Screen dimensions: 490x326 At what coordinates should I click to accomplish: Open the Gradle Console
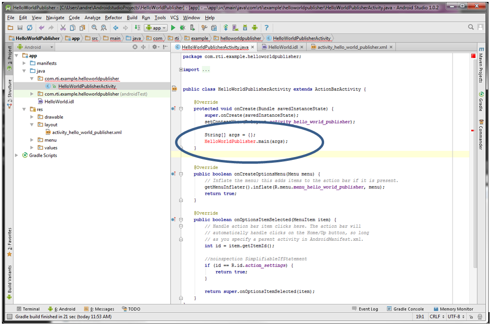[x=405, y=309]
